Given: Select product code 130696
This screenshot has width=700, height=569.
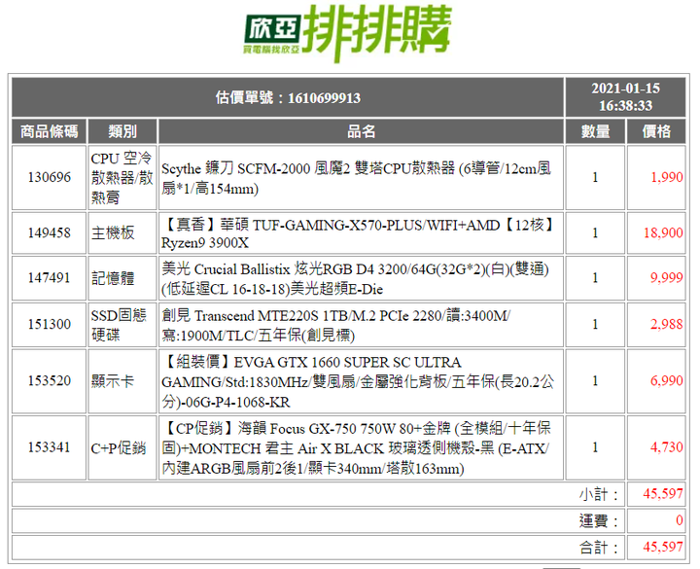Looking at the screenshot, I should tap(50, 177).
